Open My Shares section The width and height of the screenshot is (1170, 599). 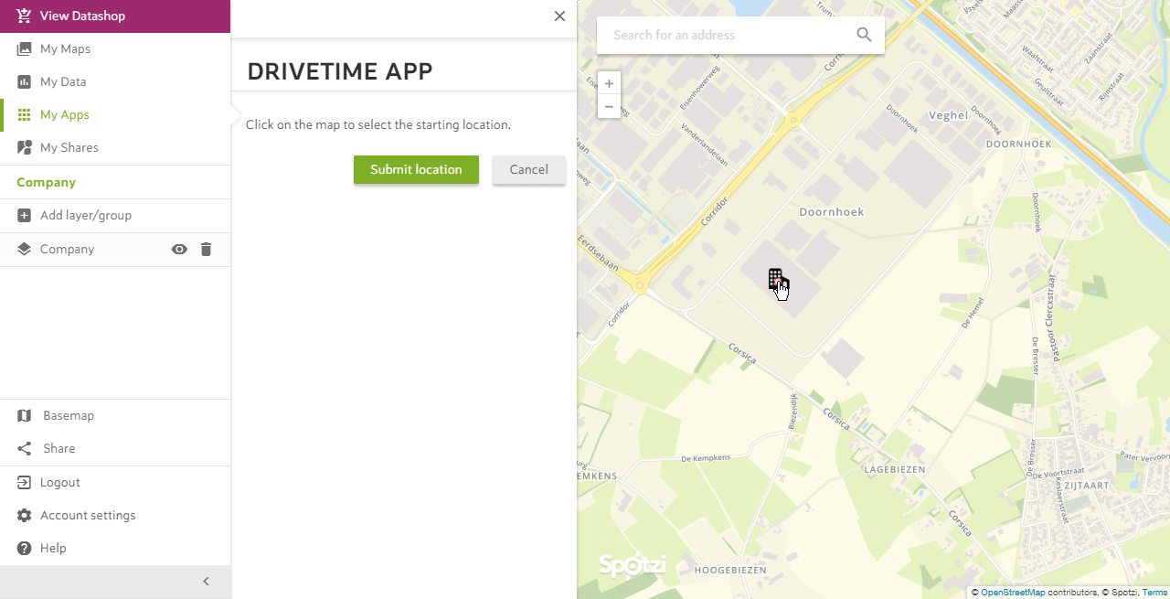115,148
